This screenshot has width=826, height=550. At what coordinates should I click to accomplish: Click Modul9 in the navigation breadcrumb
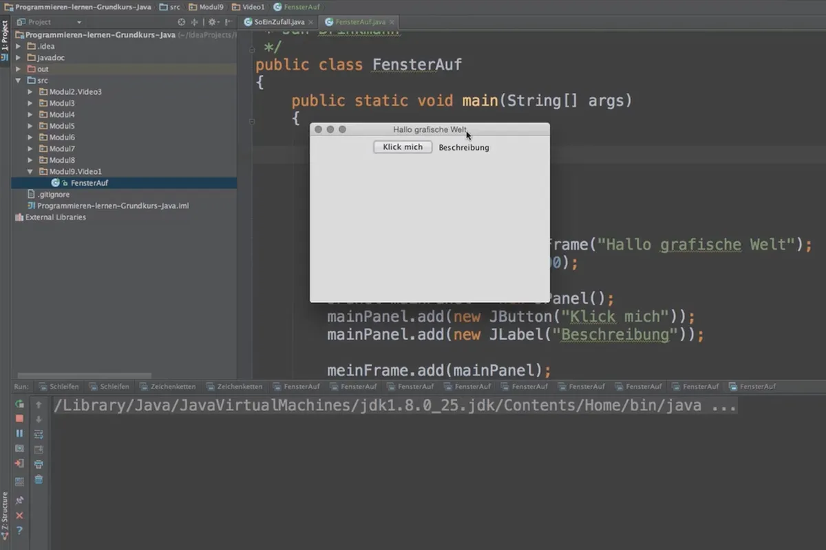(206, 6)
